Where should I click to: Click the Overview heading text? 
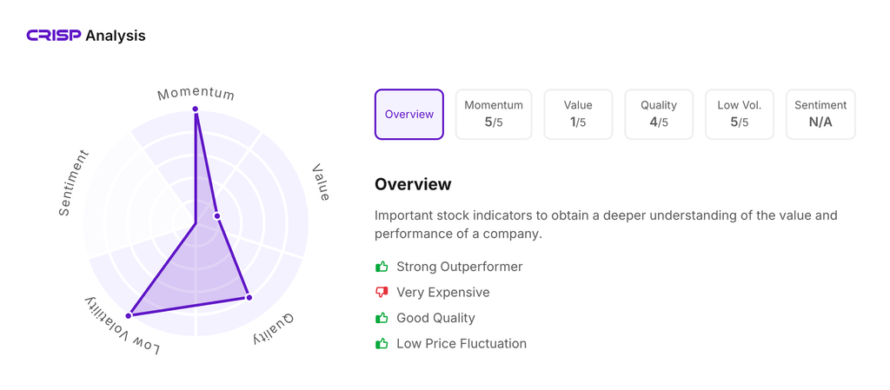tap(413, 184)
